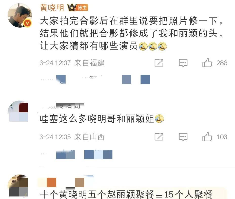Like the comment from 山西 with 103 likes
This screenshot has height=199, width=235.
pos(207,137)
